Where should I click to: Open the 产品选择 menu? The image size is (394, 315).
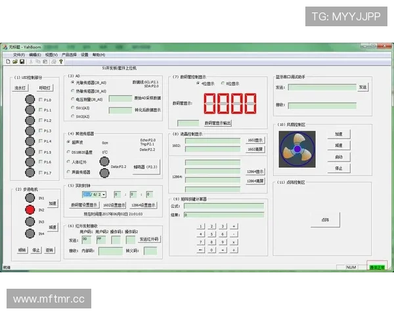click(69, 54)
